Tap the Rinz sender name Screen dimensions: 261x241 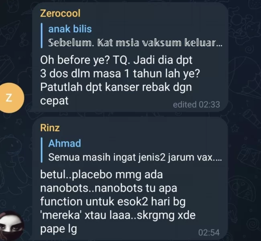50,128
